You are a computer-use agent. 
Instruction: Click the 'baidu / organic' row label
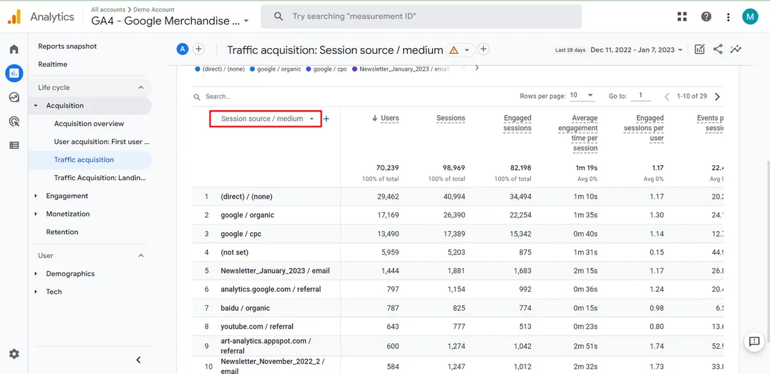tap(245, 308)
